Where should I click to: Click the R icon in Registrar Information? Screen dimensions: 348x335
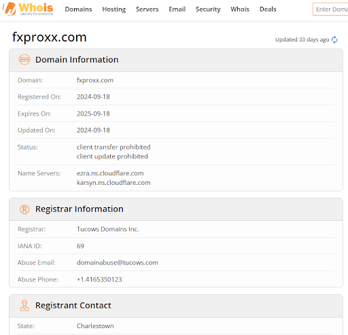click(x=24, y=209)
